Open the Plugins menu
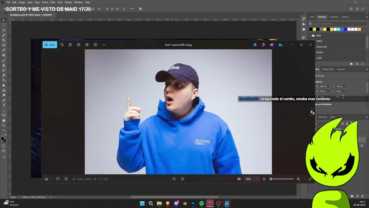Screen dimensions: 369x208 [68, 2]
